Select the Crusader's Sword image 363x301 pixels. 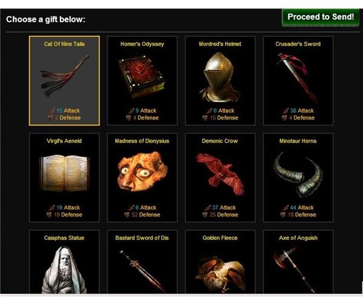tap(296, 77)
